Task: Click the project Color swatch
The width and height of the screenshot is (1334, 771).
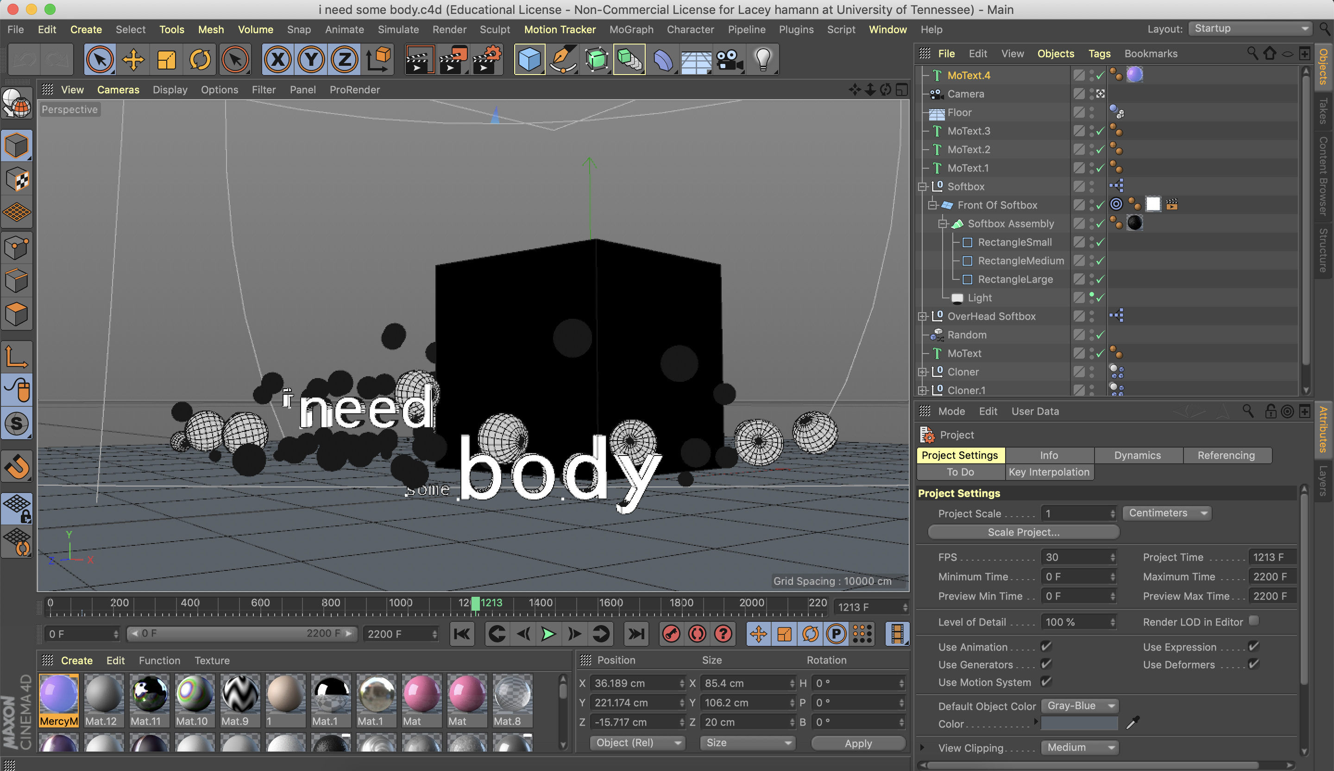Action: [x=1079, y=723]
